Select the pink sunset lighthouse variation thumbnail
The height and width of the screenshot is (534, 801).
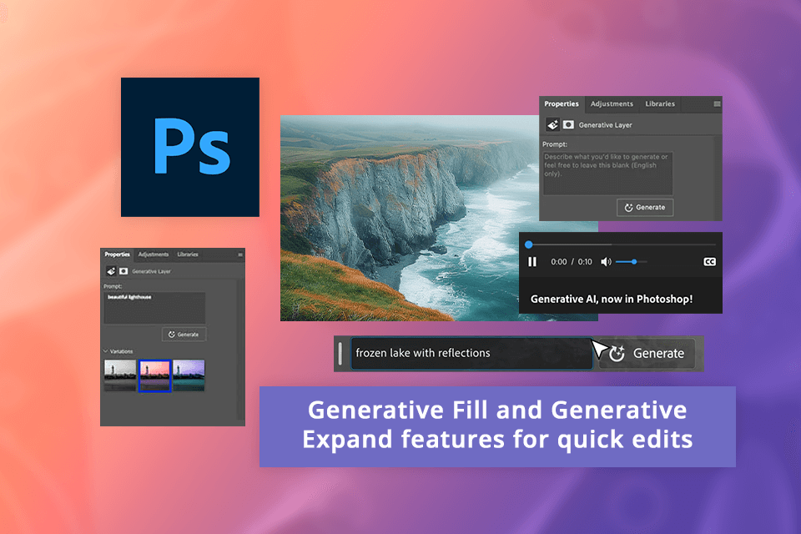coord(154,375)
